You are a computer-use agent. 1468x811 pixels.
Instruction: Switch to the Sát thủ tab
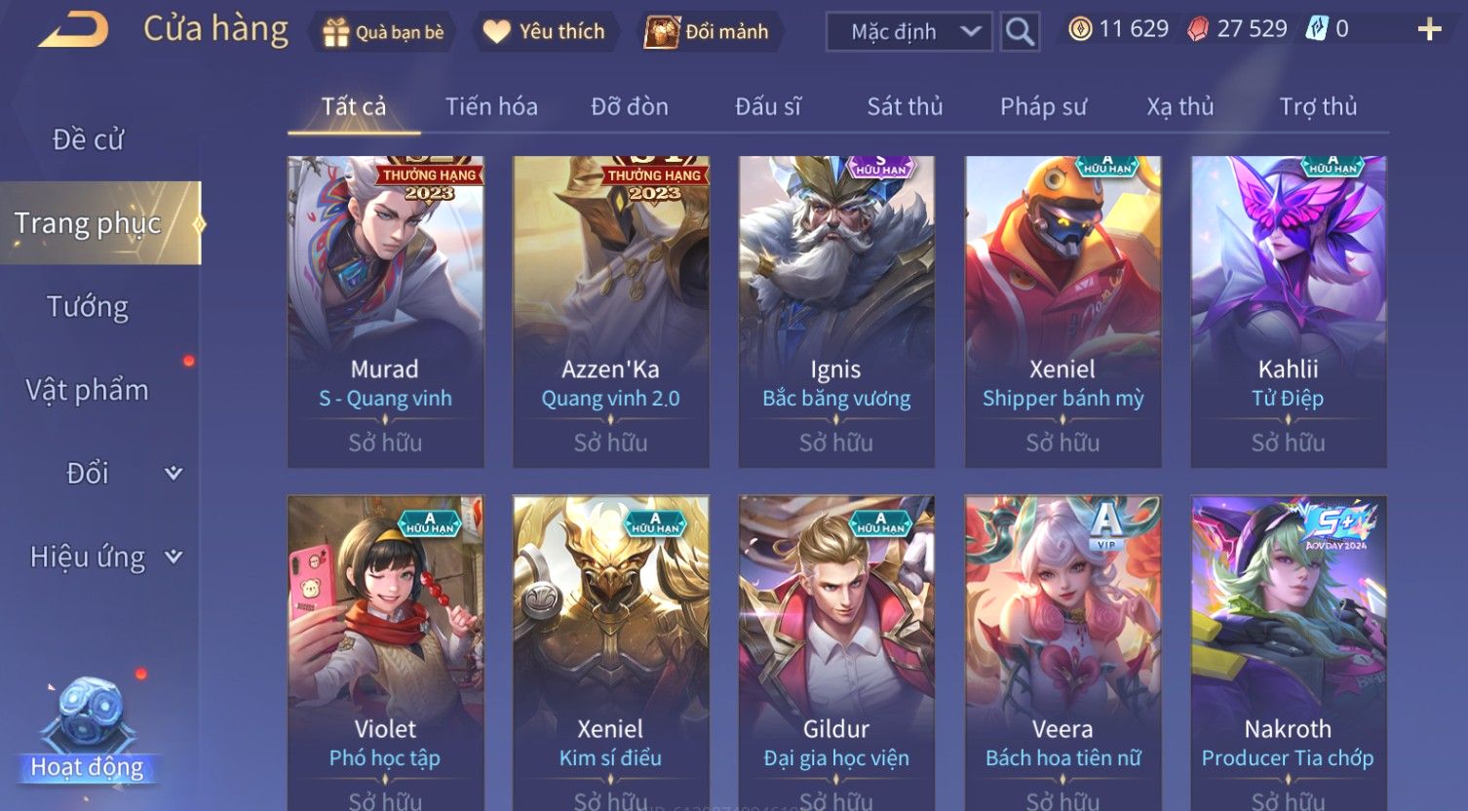905,106
